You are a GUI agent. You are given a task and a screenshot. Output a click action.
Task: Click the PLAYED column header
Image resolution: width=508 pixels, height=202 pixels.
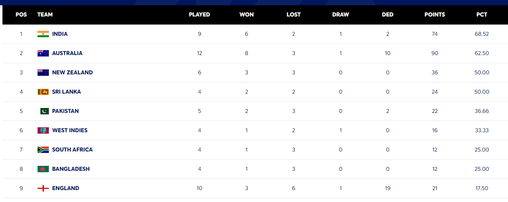pyautogui.click(x=199, y=15)
